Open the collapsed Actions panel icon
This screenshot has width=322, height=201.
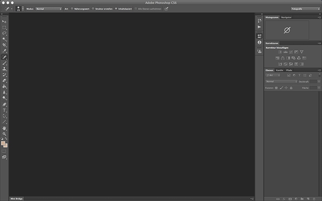[x=260, y=27]
